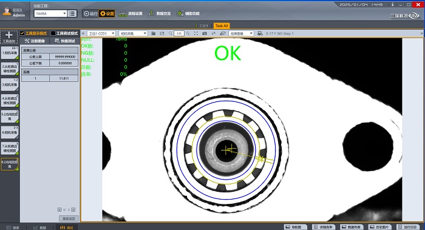Expand the FAKRA project dropdown
Viewport: 425px width, 230px height.
tap(64, 13)
